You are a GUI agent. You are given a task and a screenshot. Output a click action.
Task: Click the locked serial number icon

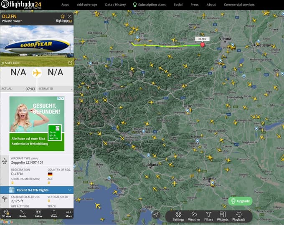click(13, 183)
